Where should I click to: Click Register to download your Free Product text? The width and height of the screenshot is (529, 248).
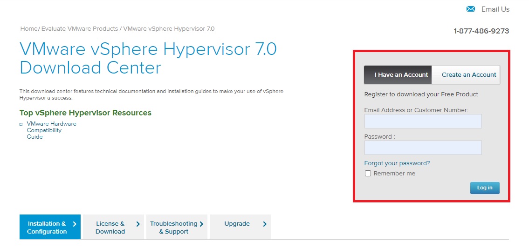[421, 94]
